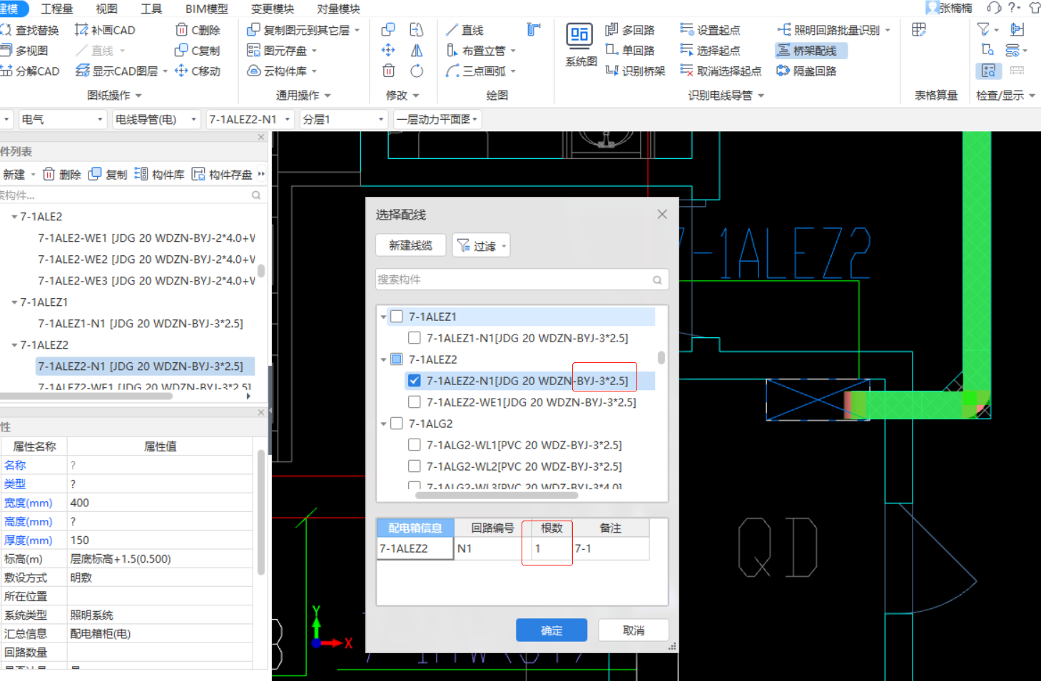The width and height of the screenshot is (1041, 681).
Task: Check 7-1ALG2-WL2 cable checkbox
Action: click(414, 466)
